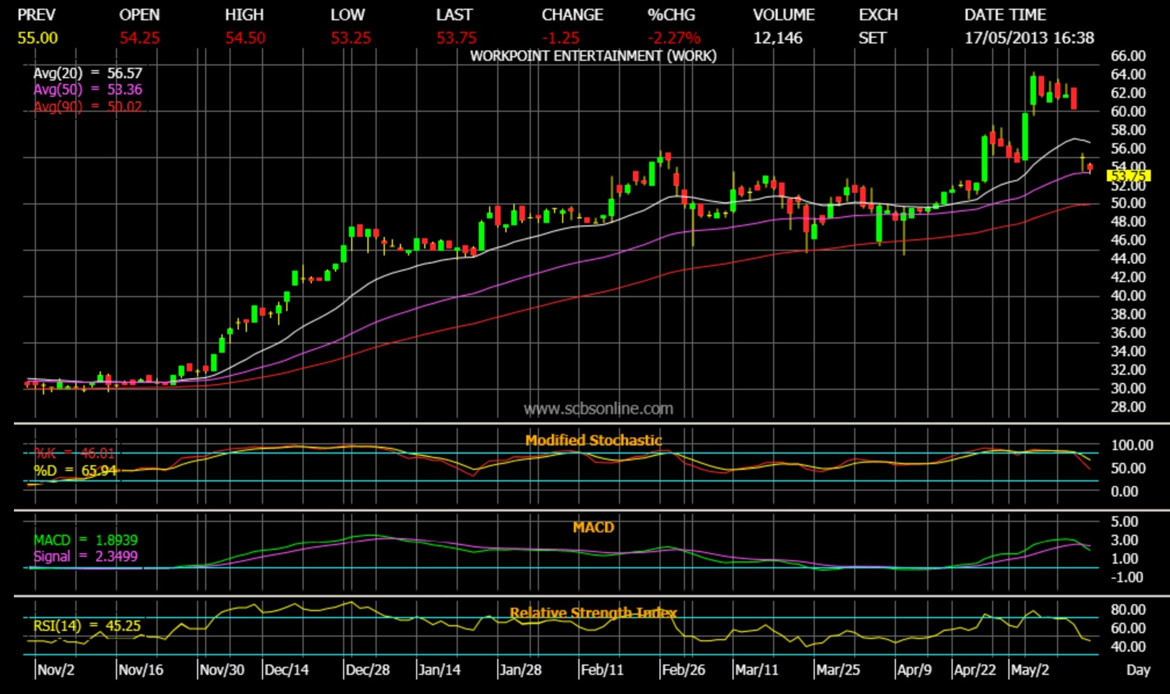Click the LAST value 53.75 in header
This screenshot has width=1170, height=694.
coord(457,38)
